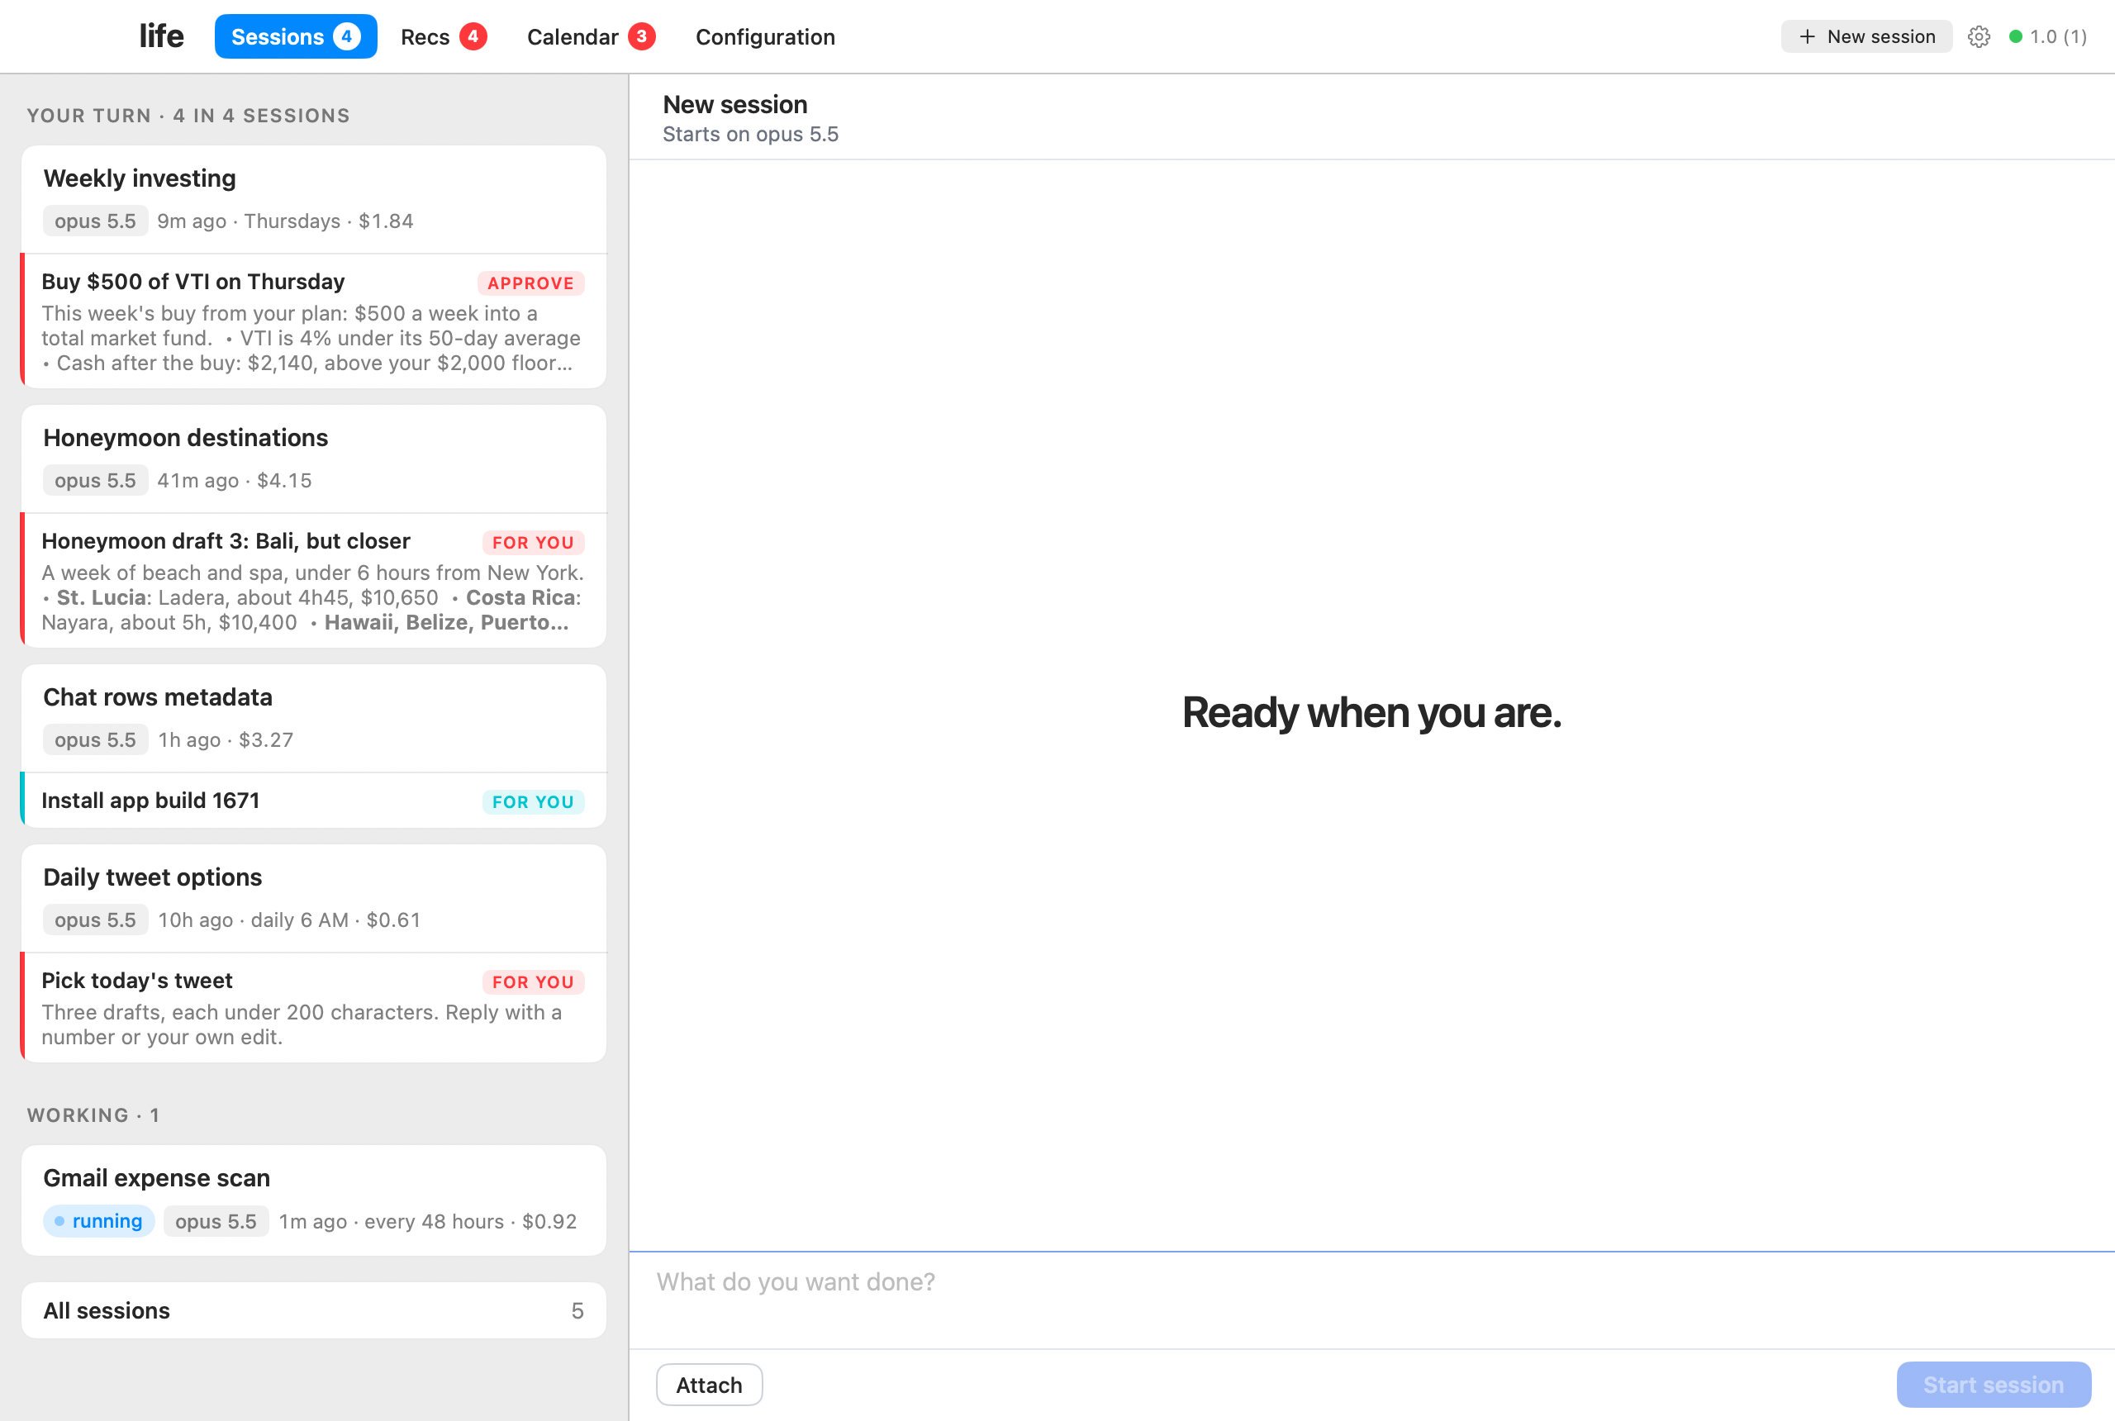Open the Recs tab

coord(444,37)
